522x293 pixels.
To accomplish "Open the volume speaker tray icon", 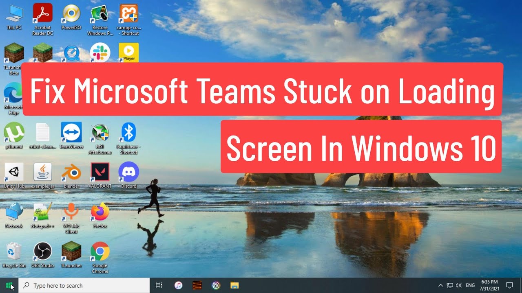I will (458, 285).
